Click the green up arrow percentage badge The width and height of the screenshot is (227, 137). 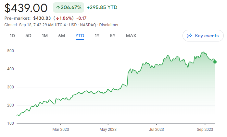[69, 7]
